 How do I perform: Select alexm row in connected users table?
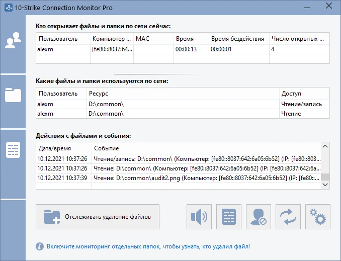[x=183, y=49]
